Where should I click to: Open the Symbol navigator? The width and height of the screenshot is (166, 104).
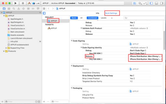tap(9, 9)
